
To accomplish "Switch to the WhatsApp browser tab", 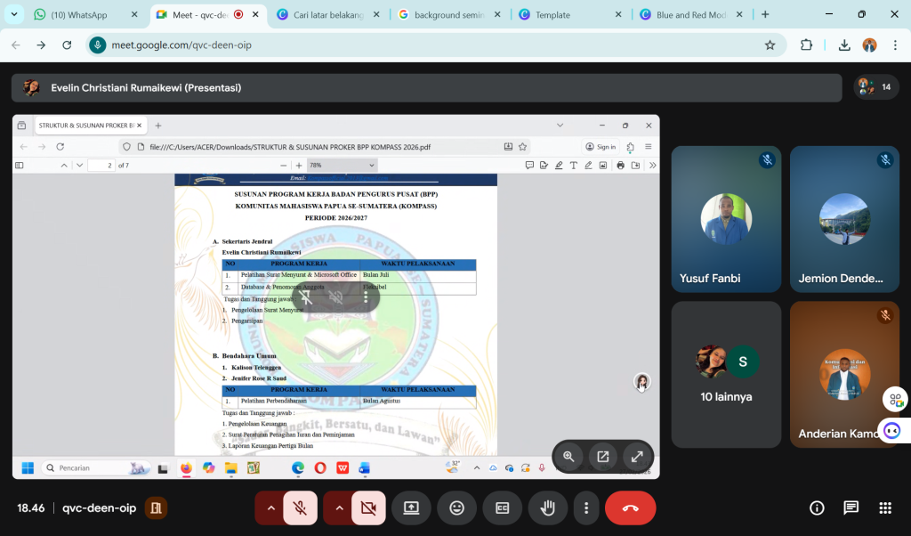I will coord(78,15).
